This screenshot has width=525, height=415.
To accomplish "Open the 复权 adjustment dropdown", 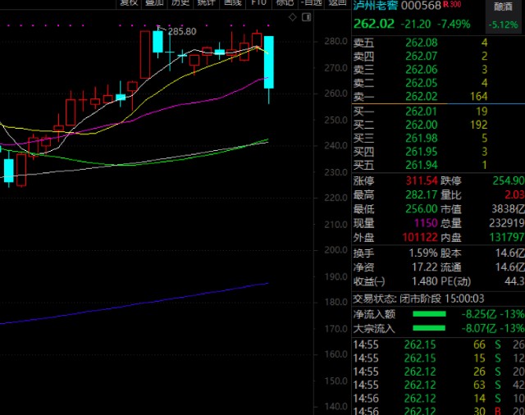I will (x=129, y=3).
